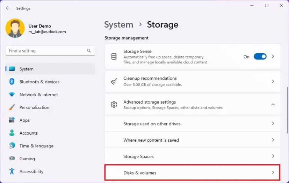The width and height of the screenshot is (289, 183).
Task: Open Accounts category label
Action: (x=29, y=133)
